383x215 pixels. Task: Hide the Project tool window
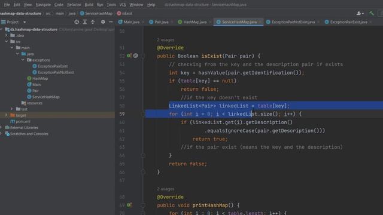pos(111,22)
